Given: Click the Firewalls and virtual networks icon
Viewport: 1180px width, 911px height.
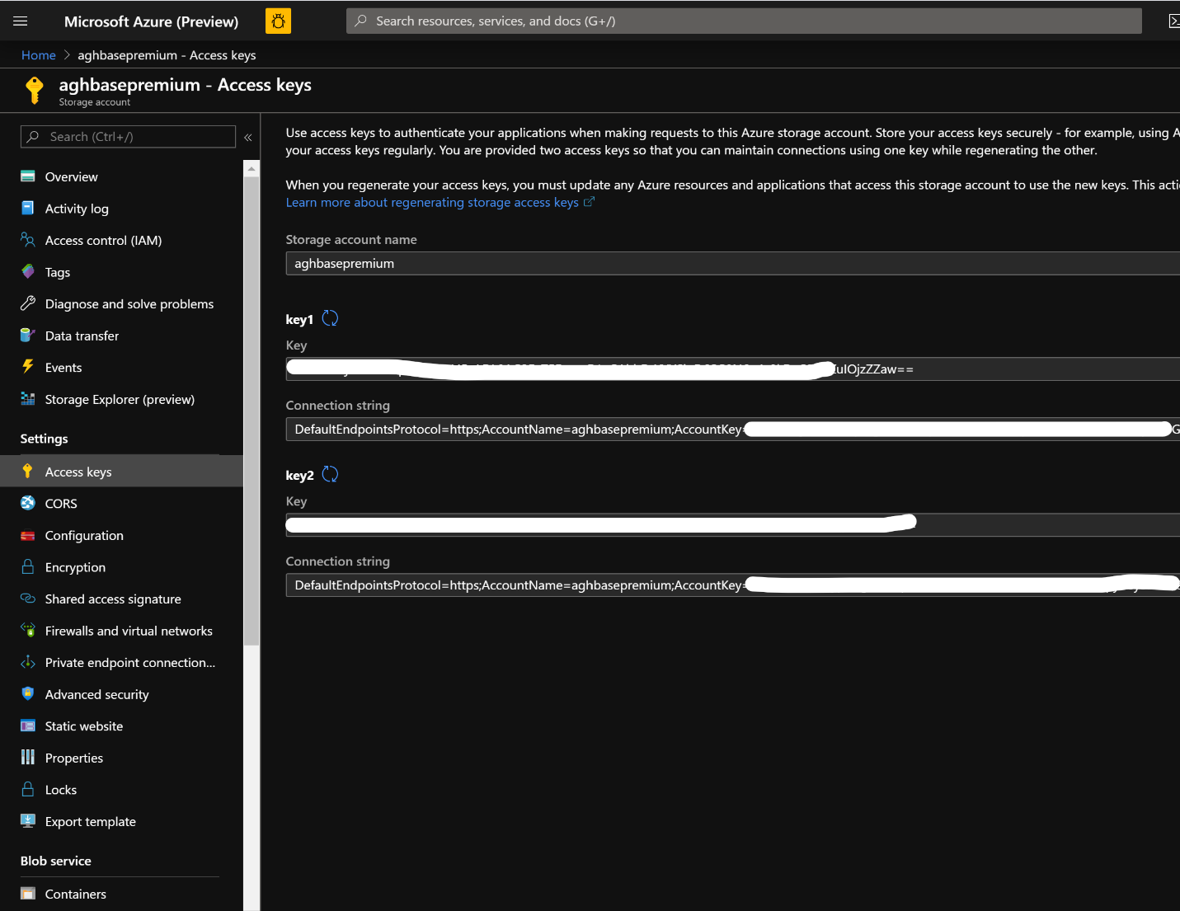Looking at the screenshot, I should click(x=28, y=630).
